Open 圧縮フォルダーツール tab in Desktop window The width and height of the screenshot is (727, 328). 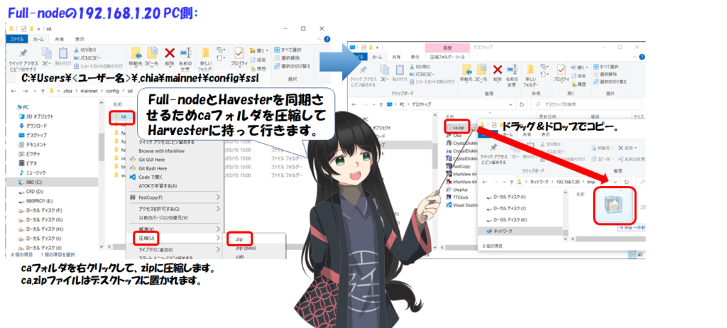click(447, 57)
